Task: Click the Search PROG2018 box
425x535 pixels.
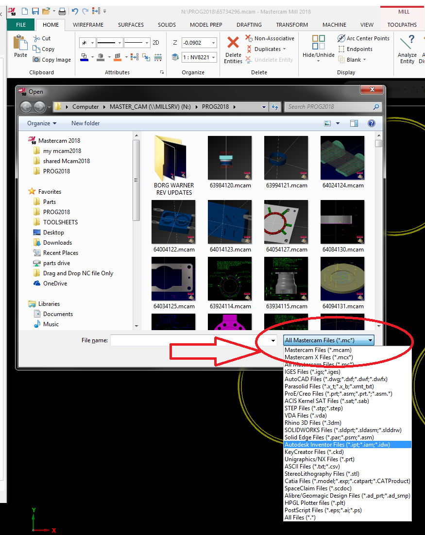Action: [333, 107]
